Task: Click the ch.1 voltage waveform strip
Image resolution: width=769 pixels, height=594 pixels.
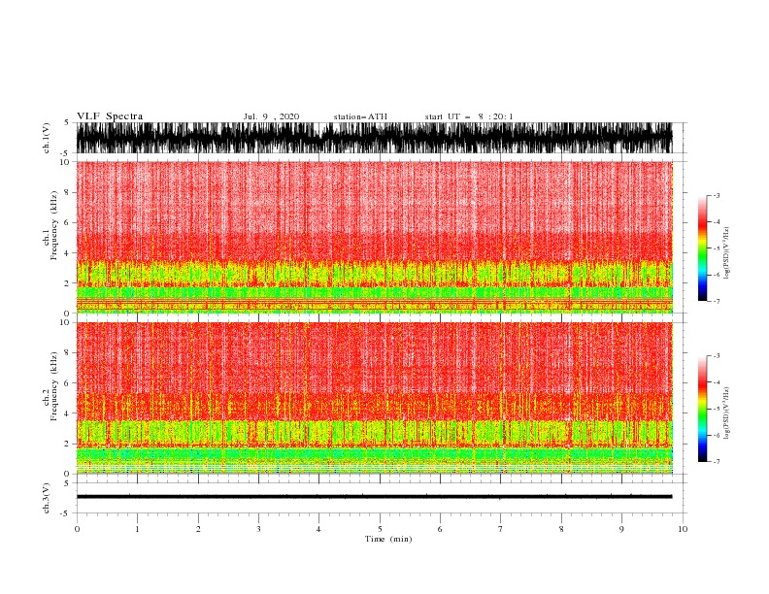Action: (x=374, y=138)
